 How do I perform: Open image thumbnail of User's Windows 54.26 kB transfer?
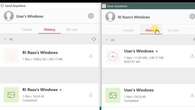click(113, 95)
